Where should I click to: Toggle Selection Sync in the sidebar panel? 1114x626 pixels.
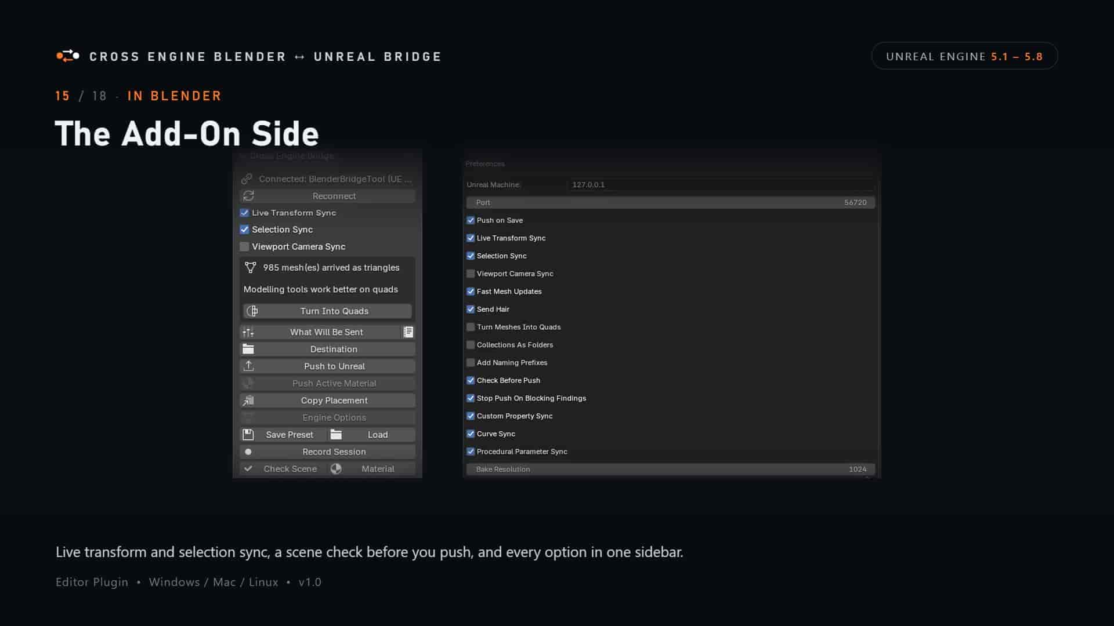point(244,230)
